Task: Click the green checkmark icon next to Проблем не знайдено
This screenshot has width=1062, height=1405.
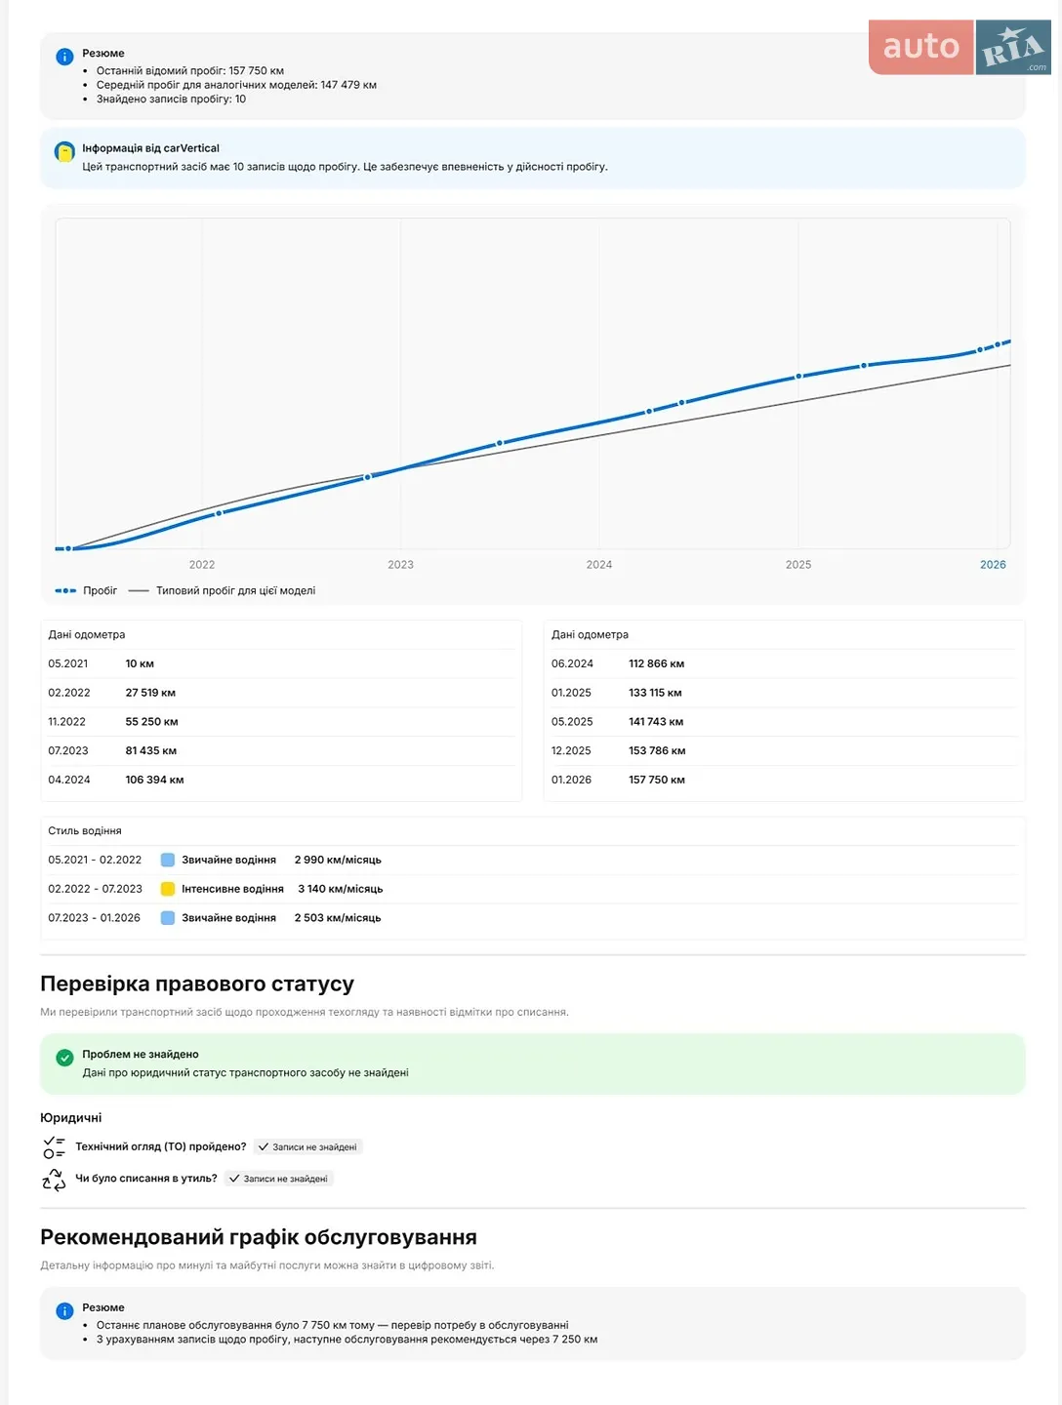Action: pos(64,1058)
